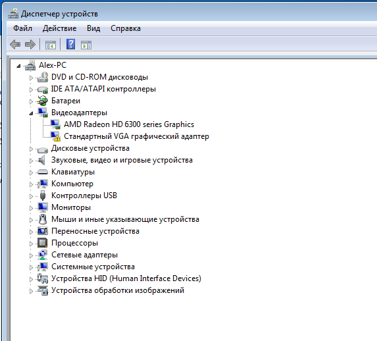
Task: Expand the Сетевые адаптеры node
Action: click(x=31, y=255)
